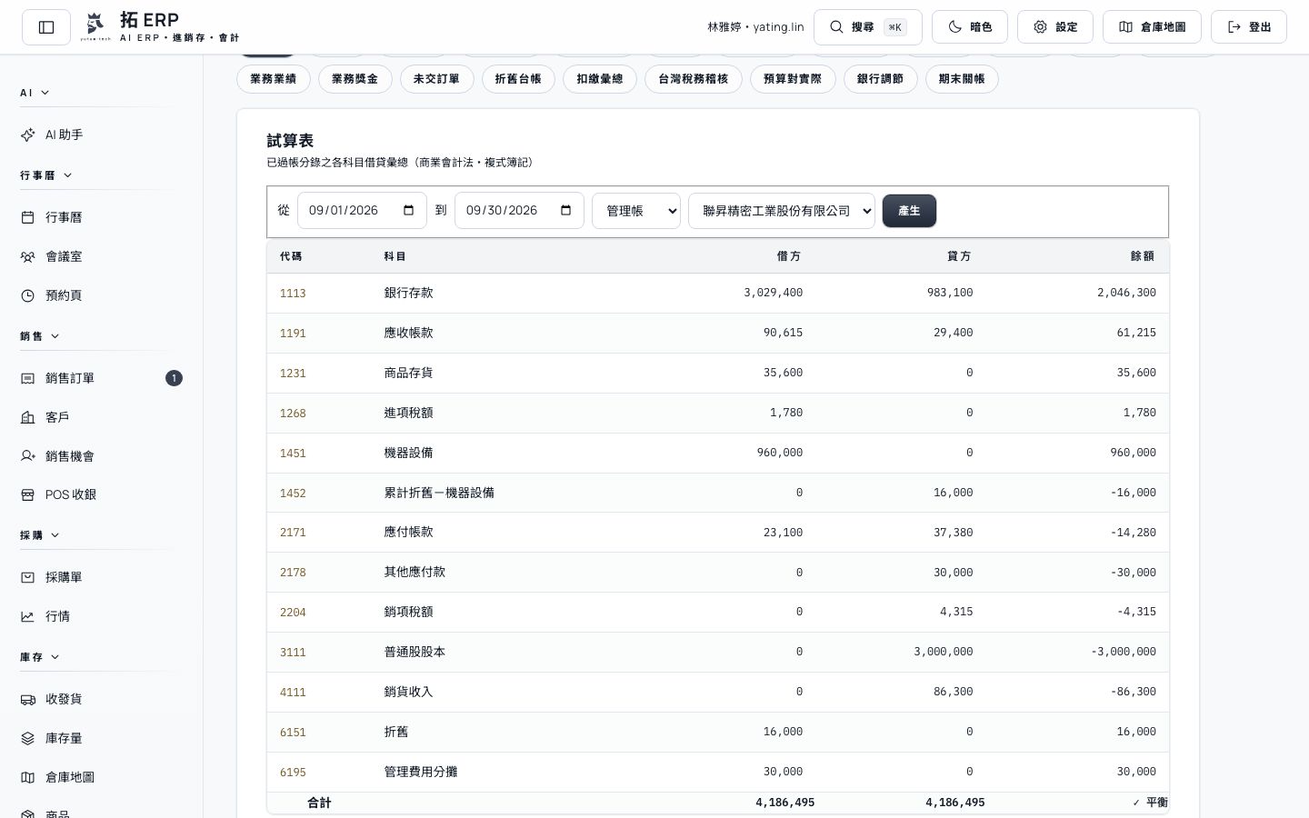Viewport: 1309px width, 818px height.
Task: Open account code 2171 link
Action: click(x=293, y=533)
